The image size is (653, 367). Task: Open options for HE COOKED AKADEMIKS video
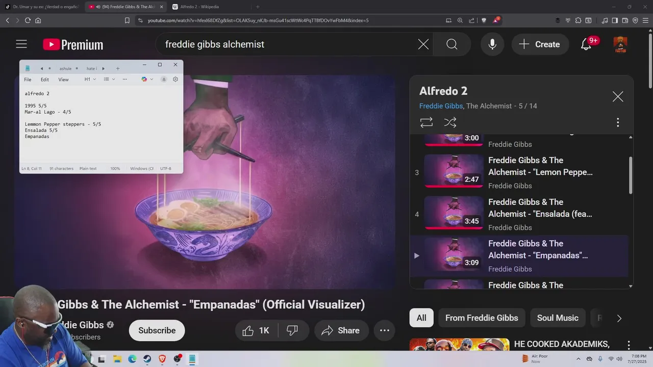629,345
